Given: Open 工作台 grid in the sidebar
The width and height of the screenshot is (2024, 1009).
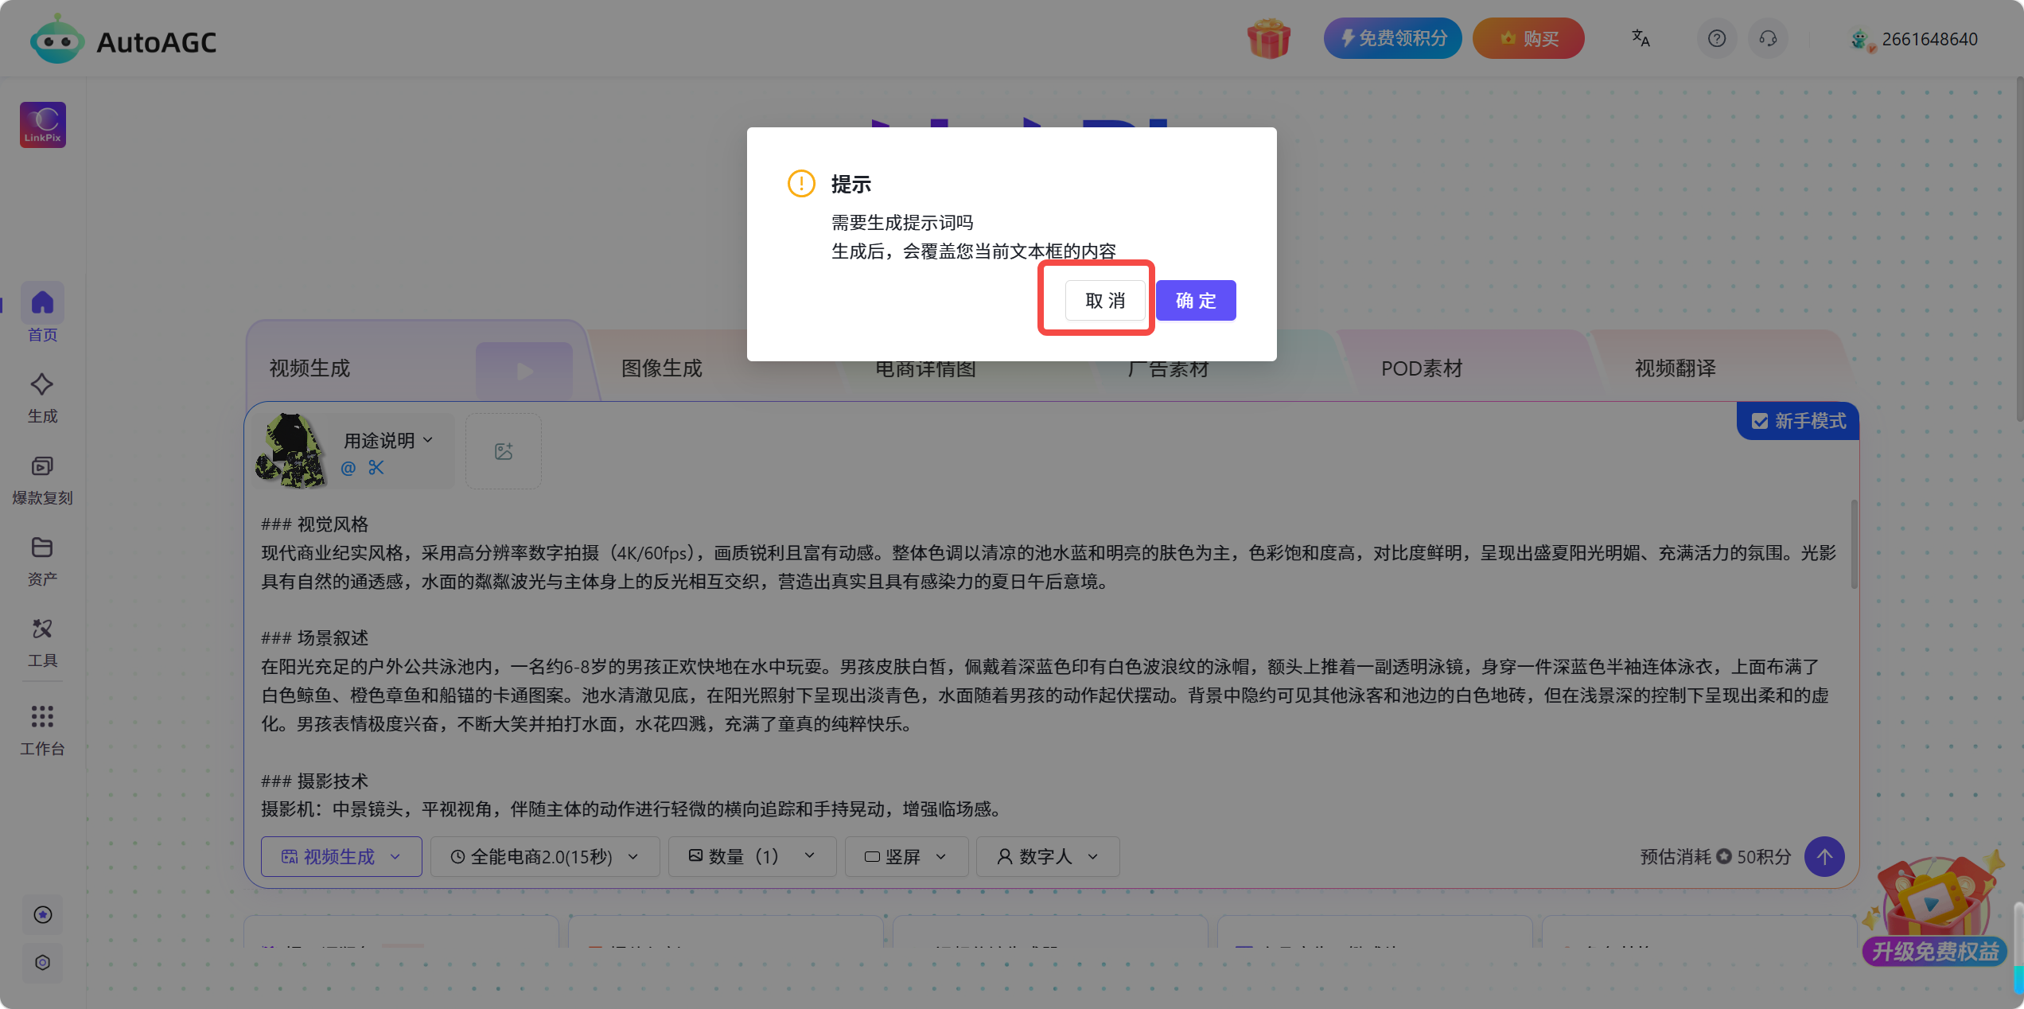Looking at the screenshot, I should pyautogui.click(x=42, y=730).
